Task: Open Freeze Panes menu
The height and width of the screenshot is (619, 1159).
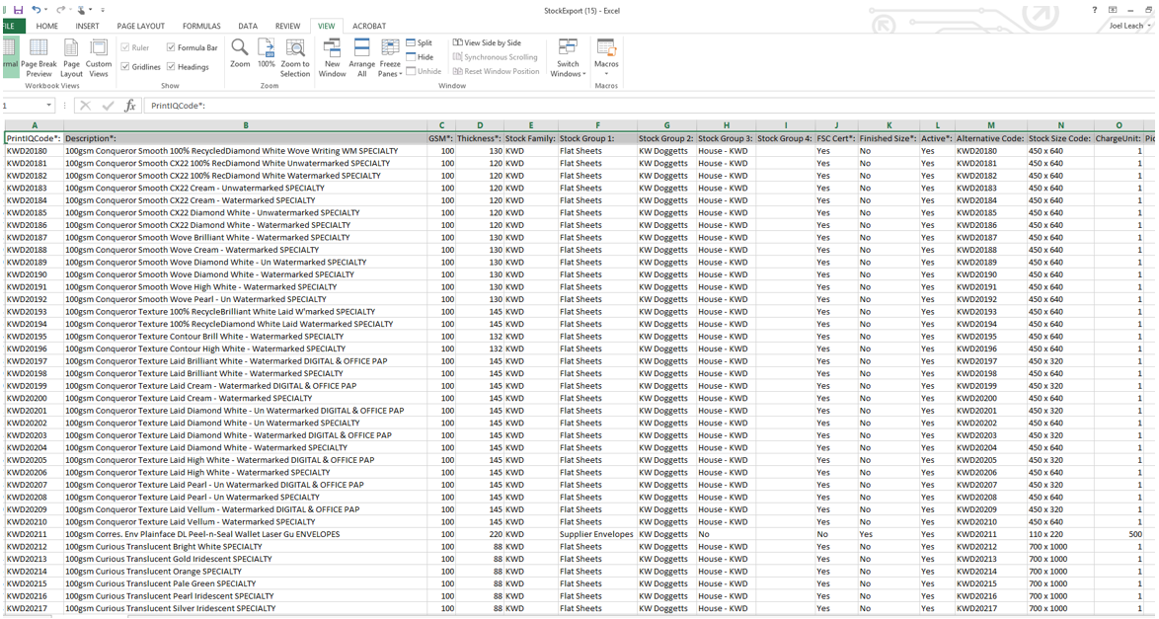Action: pyautogui.click(x=390, y=57)
